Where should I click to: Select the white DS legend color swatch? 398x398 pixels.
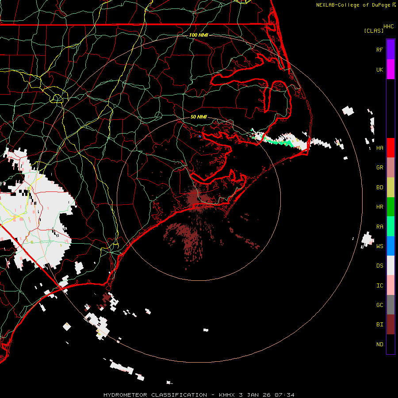point(390,265)
